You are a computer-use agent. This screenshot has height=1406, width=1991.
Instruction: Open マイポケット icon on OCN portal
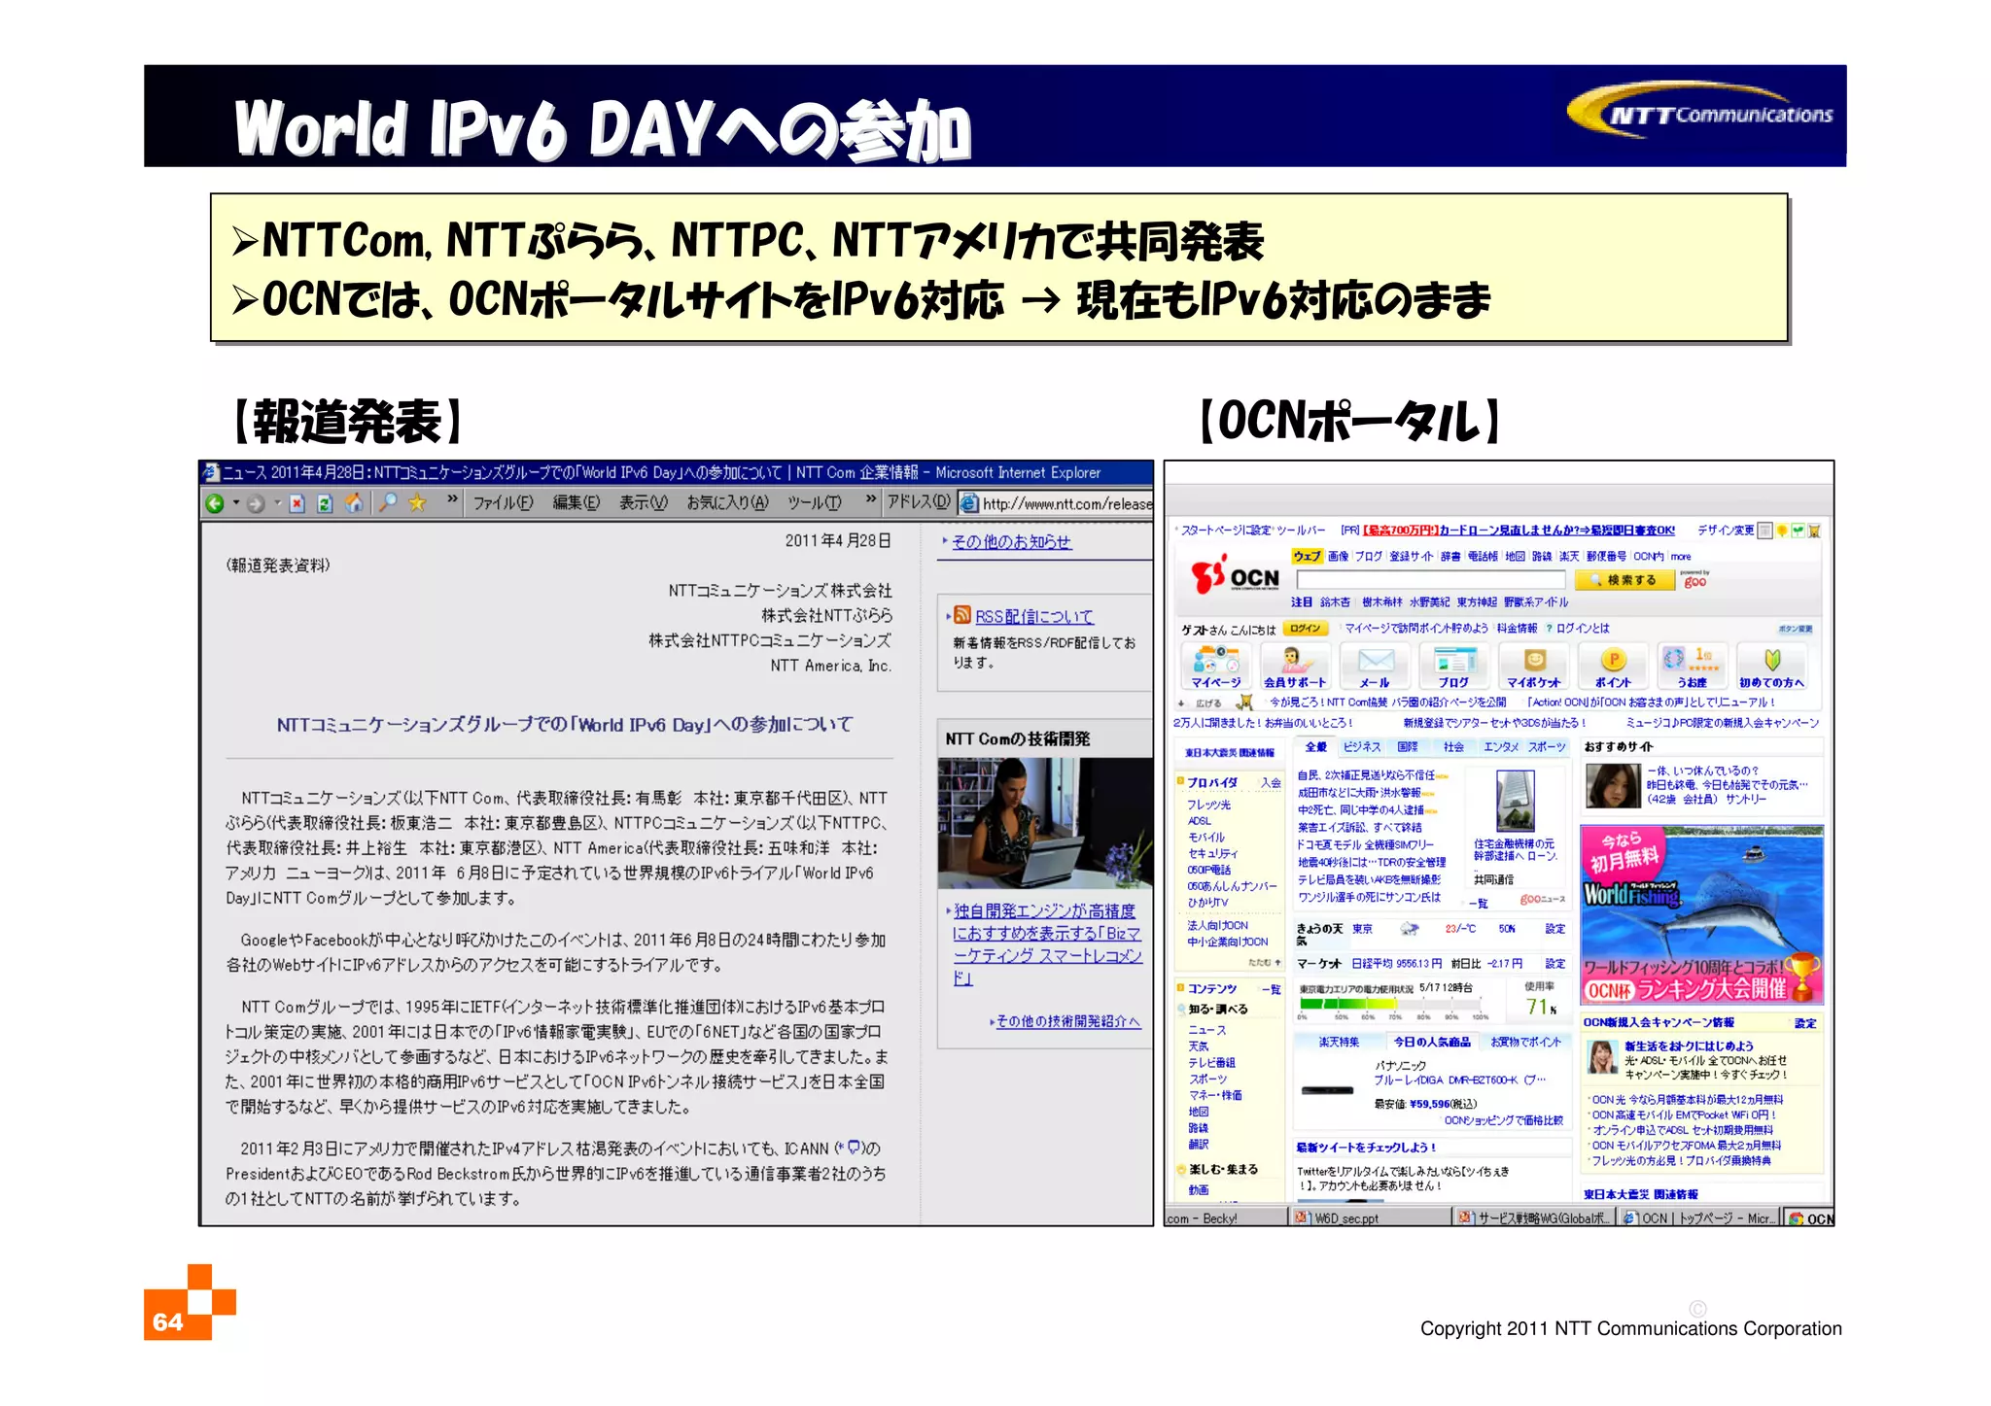point(1534,667)
